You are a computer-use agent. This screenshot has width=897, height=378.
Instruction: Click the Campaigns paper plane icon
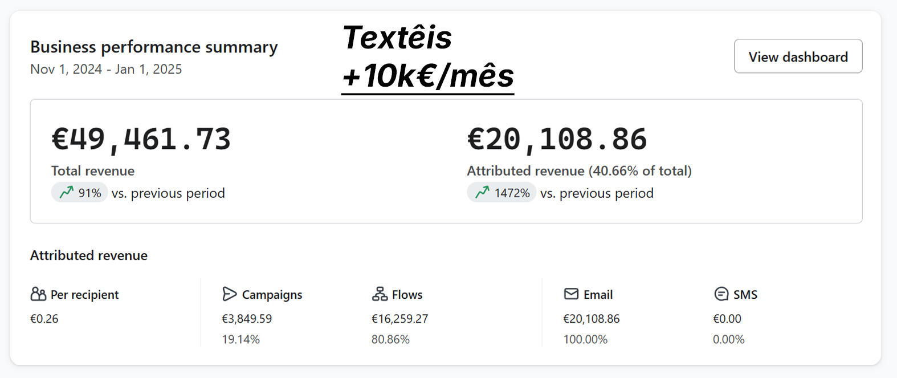[229, 294]
